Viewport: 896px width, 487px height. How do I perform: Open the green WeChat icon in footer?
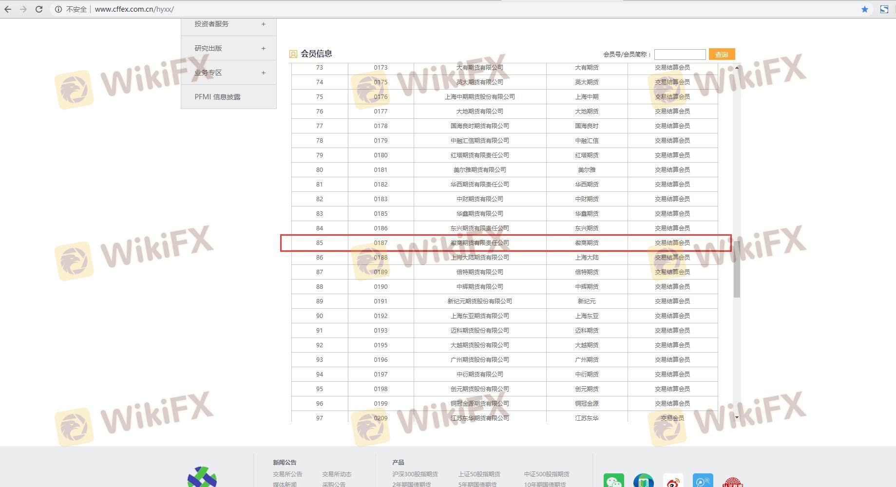click(613, 481)
